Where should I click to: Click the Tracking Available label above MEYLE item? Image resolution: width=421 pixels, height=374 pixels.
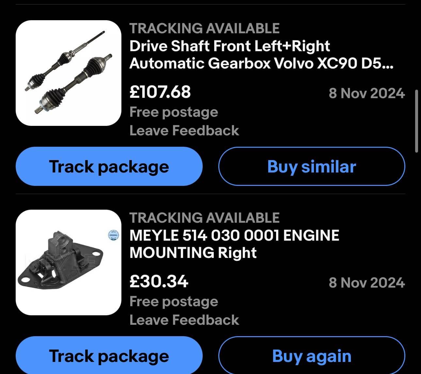coord(204,218)
